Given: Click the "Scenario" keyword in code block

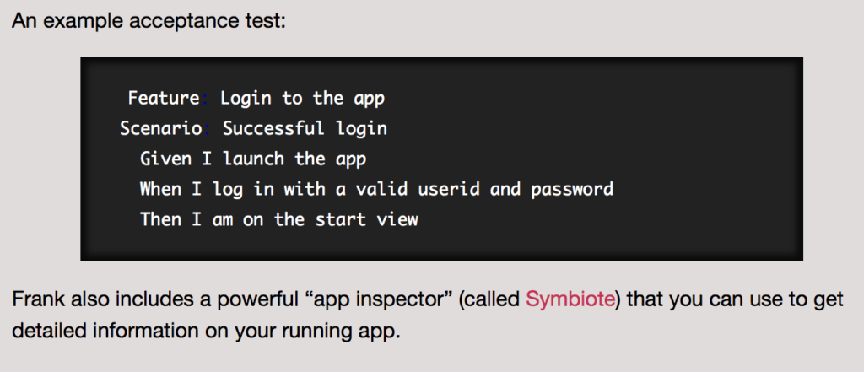Looking at the screenshot, I should 159,129.
